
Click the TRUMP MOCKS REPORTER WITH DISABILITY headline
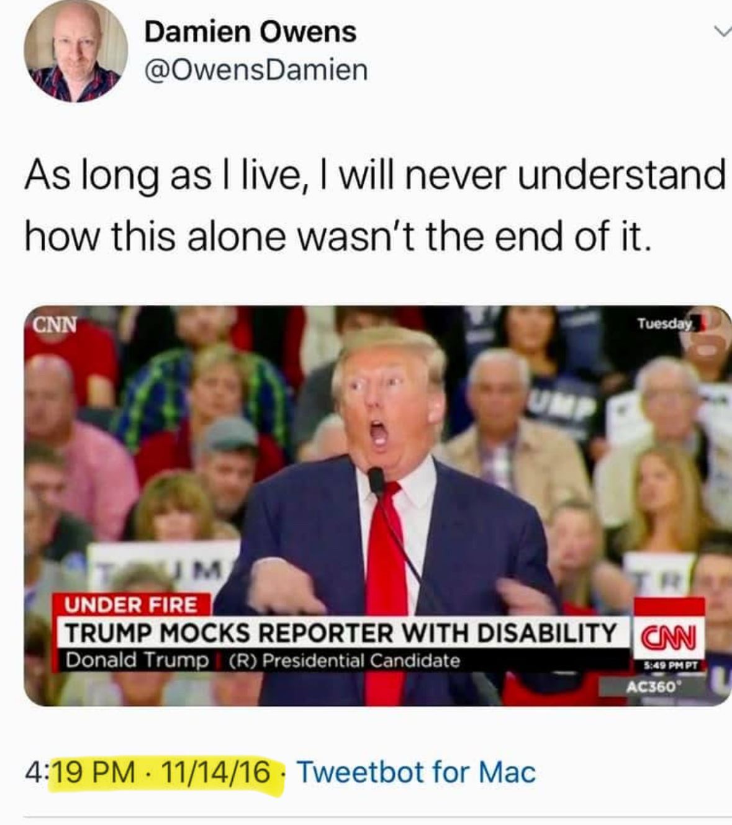(341, 633)
